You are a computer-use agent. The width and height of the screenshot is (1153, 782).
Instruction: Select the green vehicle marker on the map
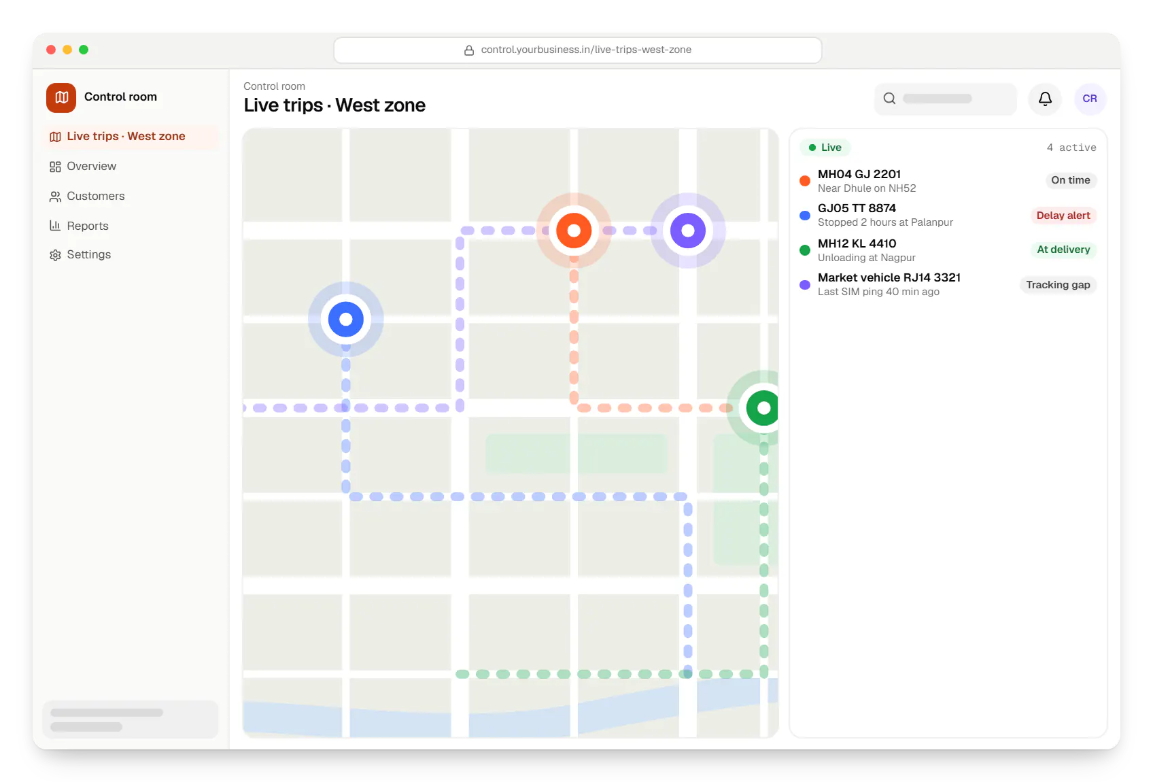pyautogui.click(x=762, y=408)
